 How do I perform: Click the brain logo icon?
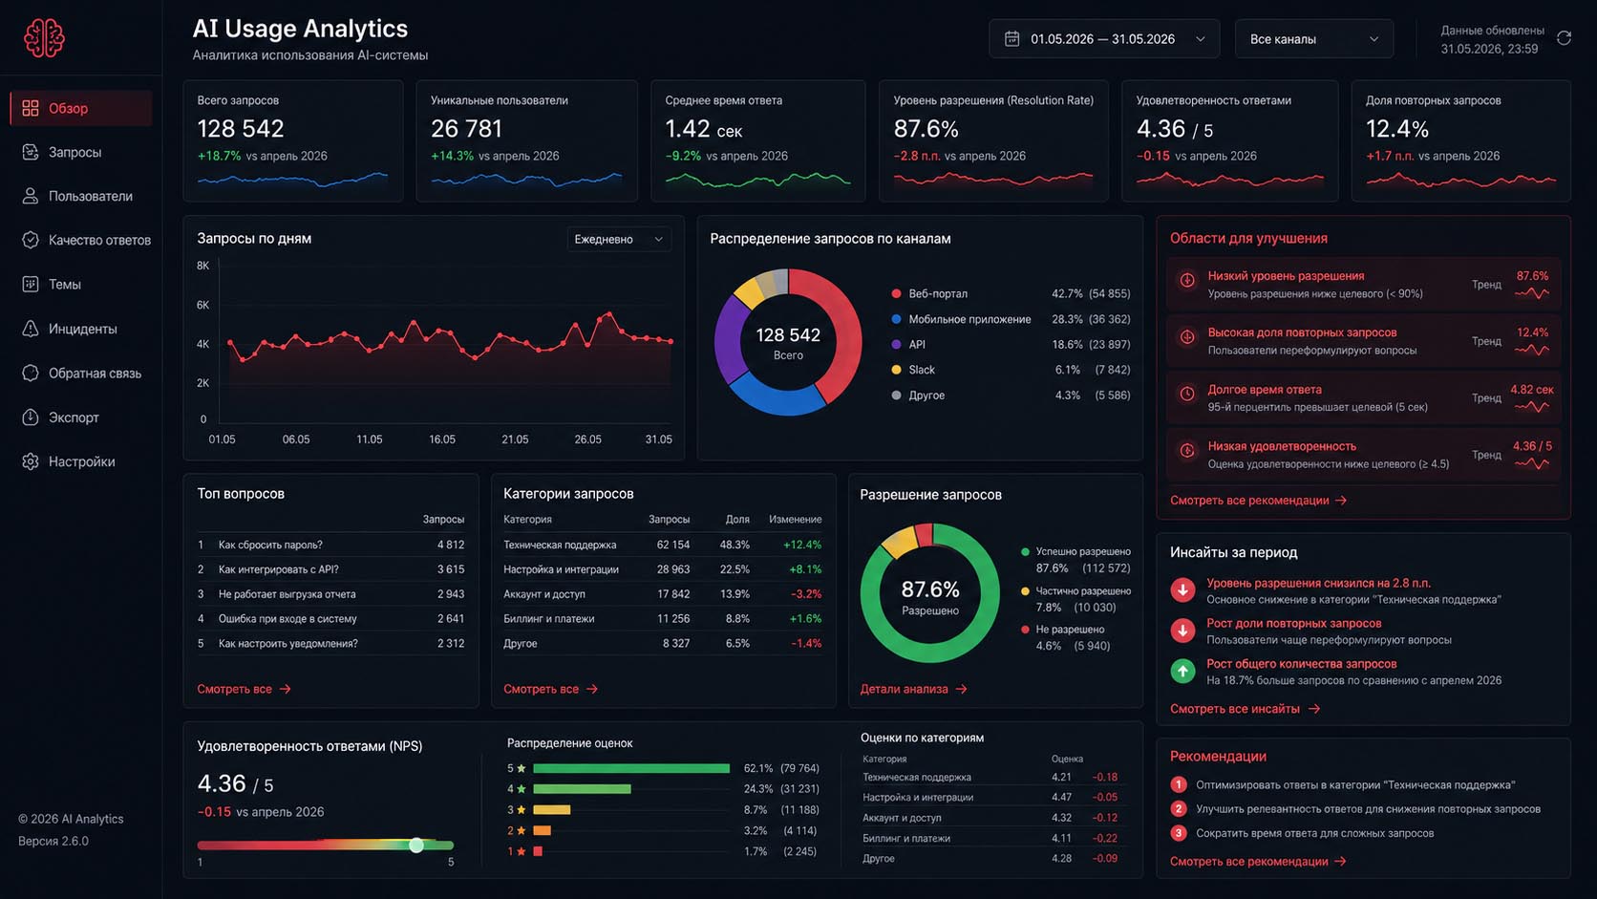click(44, 38)
